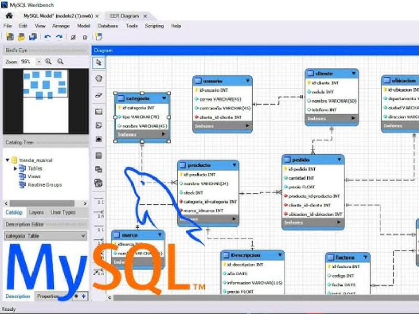
Task: Switch to the User Types tab
Action: pyautogui.click(x=63, y=212)
